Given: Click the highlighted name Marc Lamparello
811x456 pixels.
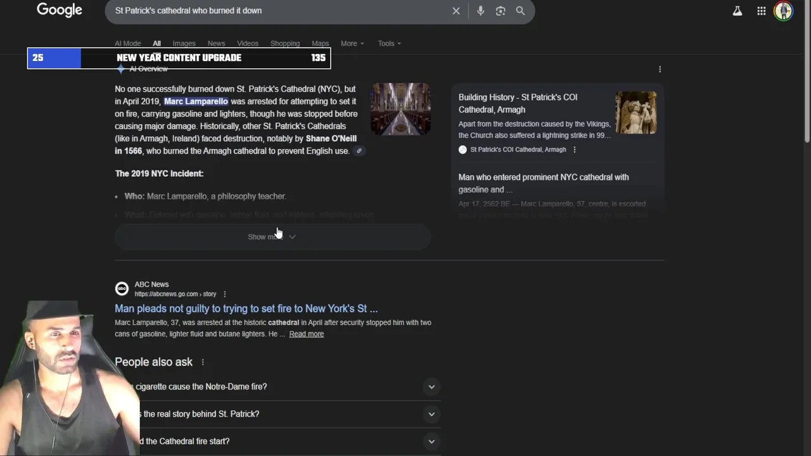Looking at the screenshot, I should 196,101.
